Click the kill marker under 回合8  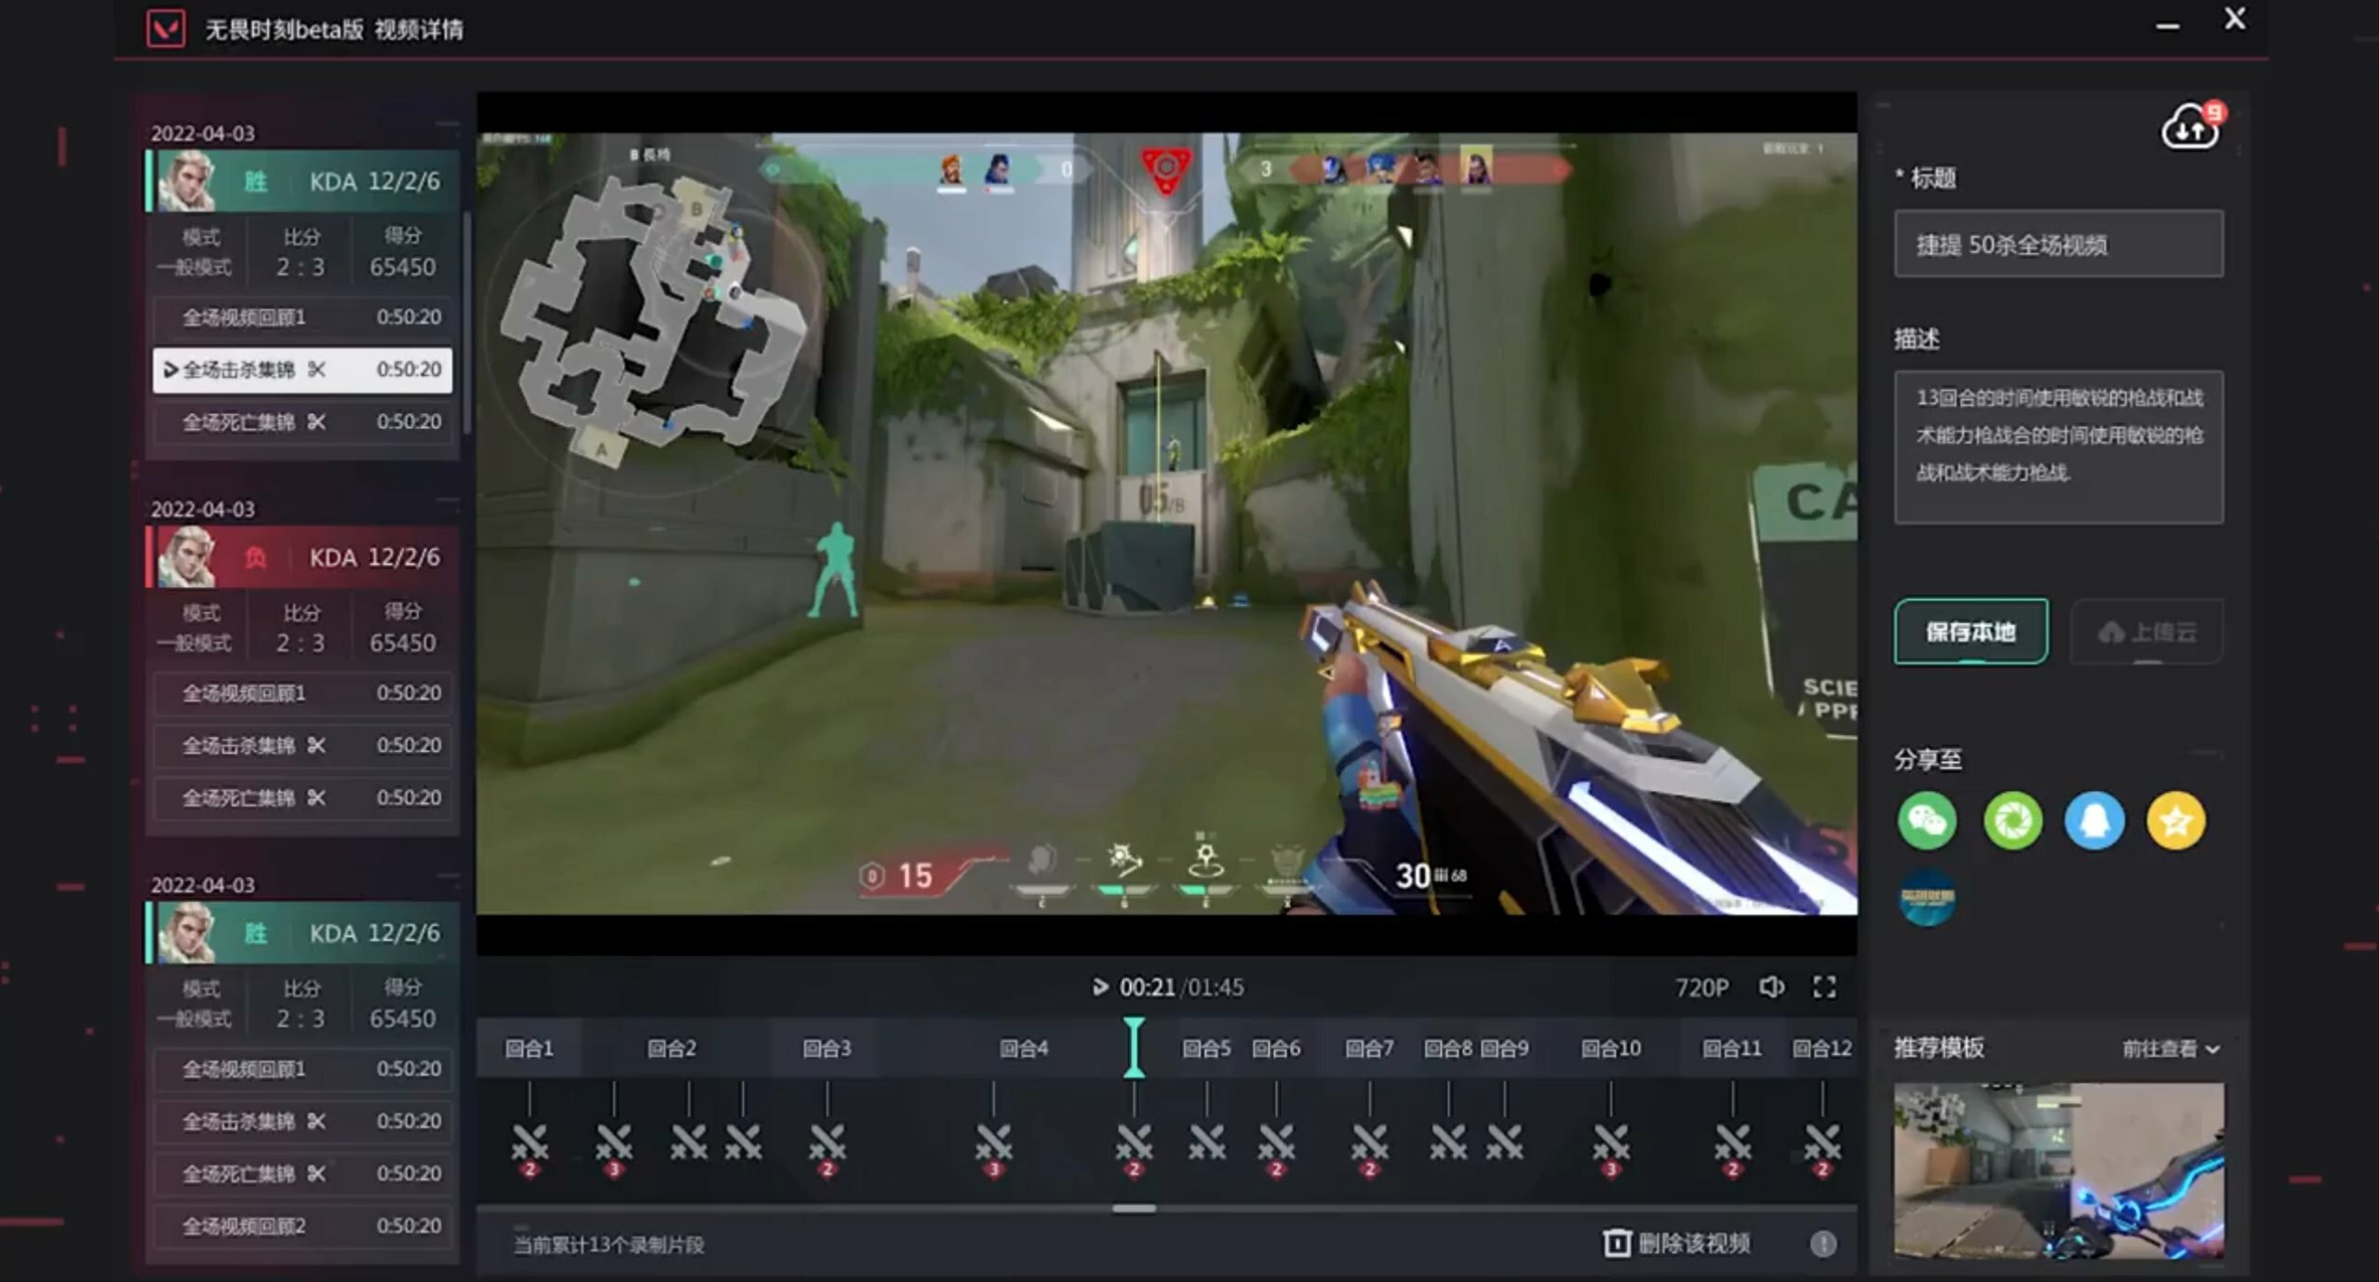1448,1142
